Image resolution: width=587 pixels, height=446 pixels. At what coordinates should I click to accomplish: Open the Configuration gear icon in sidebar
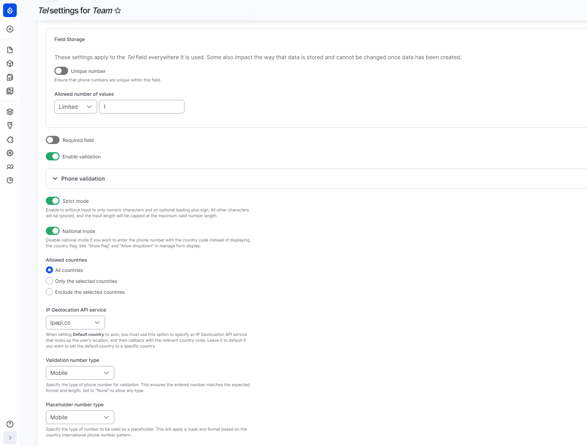pyautogui.click(x=10, y=153)
